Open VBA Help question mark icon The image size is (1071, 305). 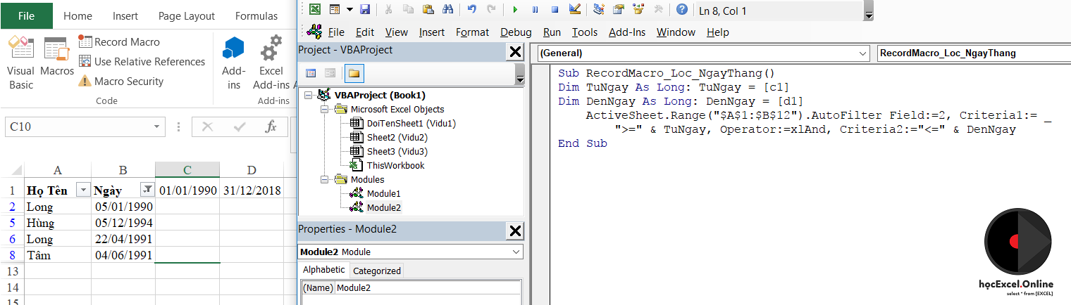click(x=681, y=9)
